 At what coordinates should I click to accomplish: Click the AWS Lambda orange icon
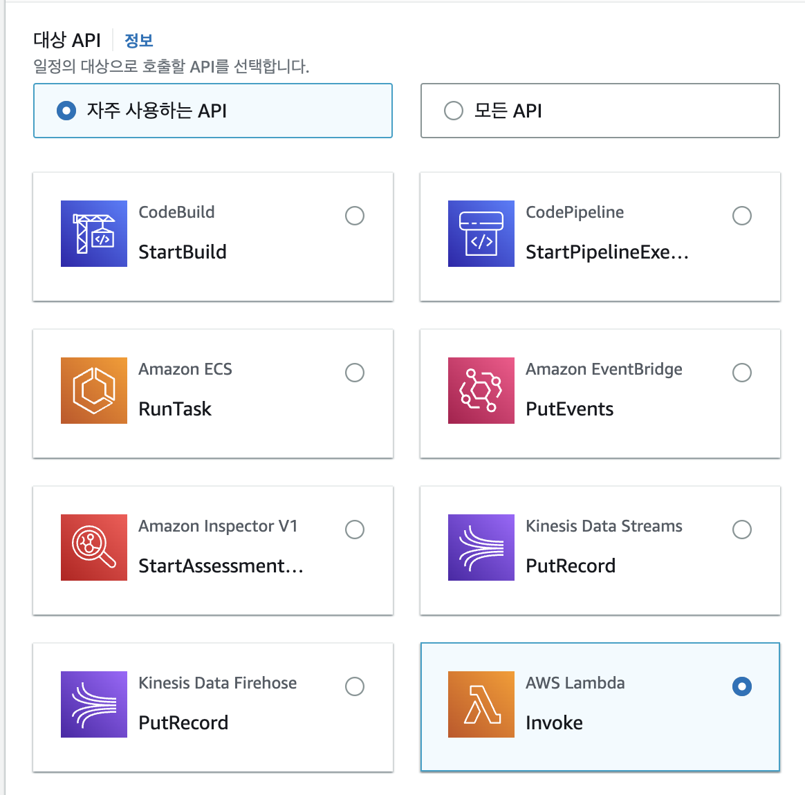[x=481, y=704]
